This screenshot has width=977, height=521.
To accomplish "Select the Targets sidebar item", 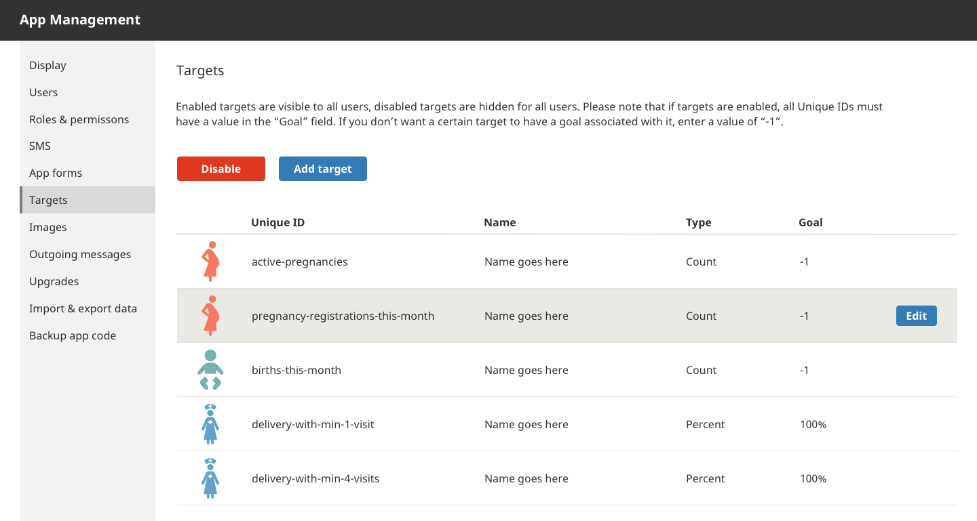I will (88, 200).
